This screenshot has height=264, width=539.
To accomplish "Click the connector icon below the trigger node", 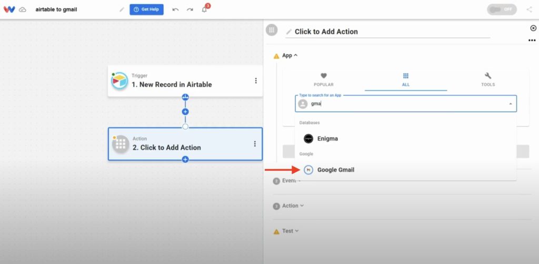I will [185, 97].
